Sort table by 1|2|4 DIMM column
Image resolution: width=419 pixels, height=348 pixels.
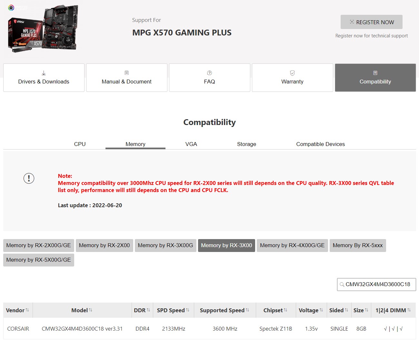pos(394,310)
